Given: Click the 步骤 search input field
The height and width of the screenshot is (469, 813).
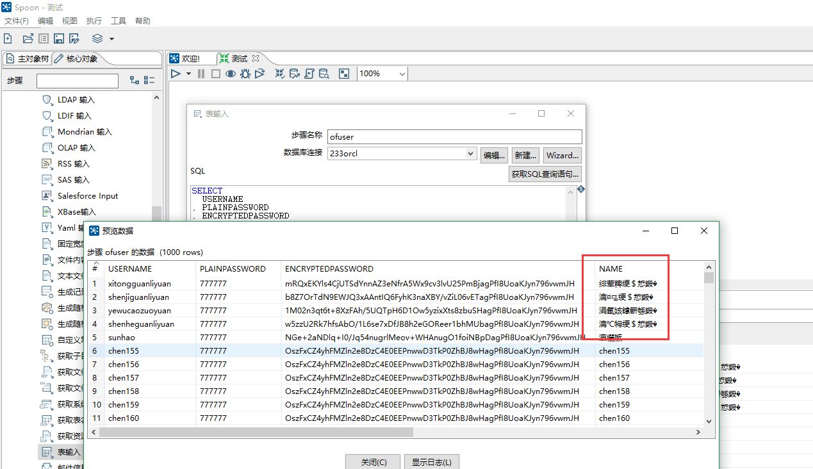Looking at the screenshot, I should click(x=78, y=81).
